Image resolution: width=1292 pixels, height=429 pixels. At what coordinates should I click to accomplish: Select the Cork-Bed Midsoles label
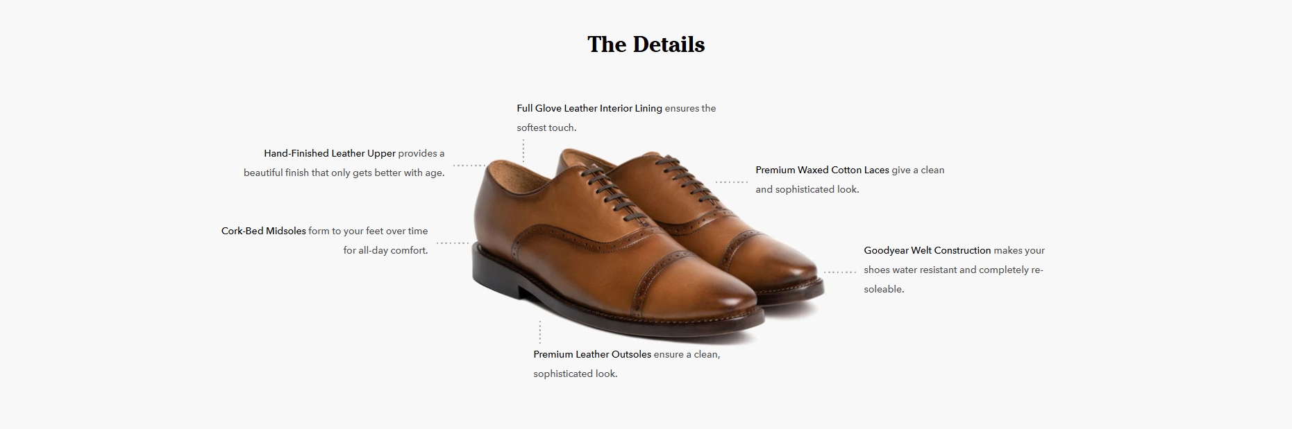264,231
